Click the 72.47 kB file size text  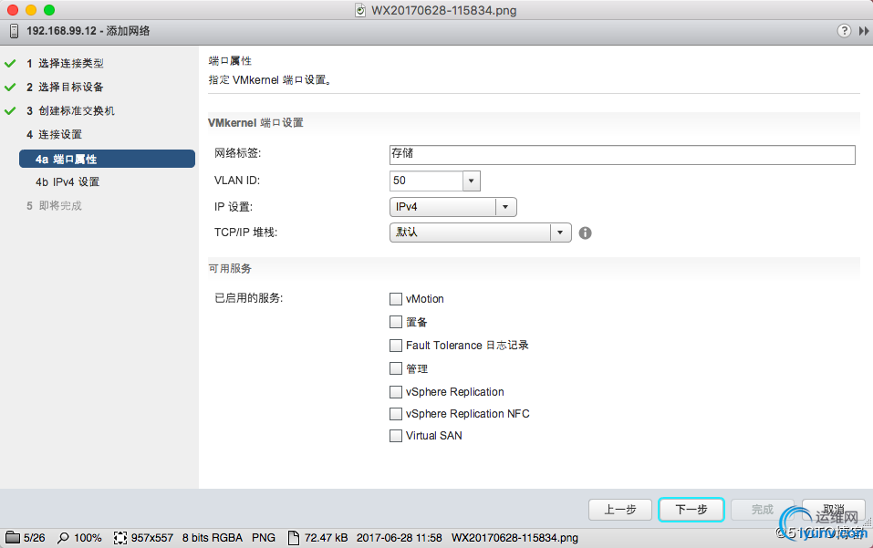(x=326, y=538)
